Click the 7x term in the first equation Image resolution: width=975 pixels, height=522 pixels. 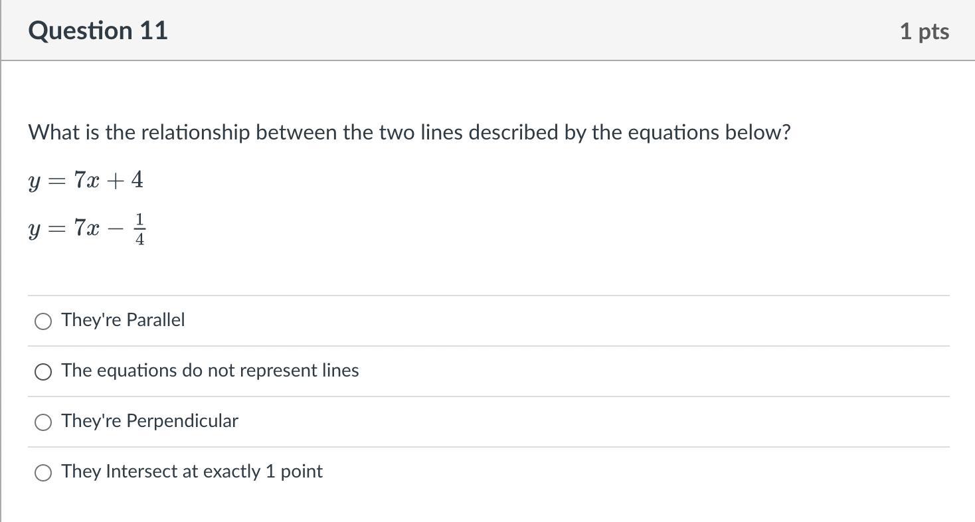point(86,180)
